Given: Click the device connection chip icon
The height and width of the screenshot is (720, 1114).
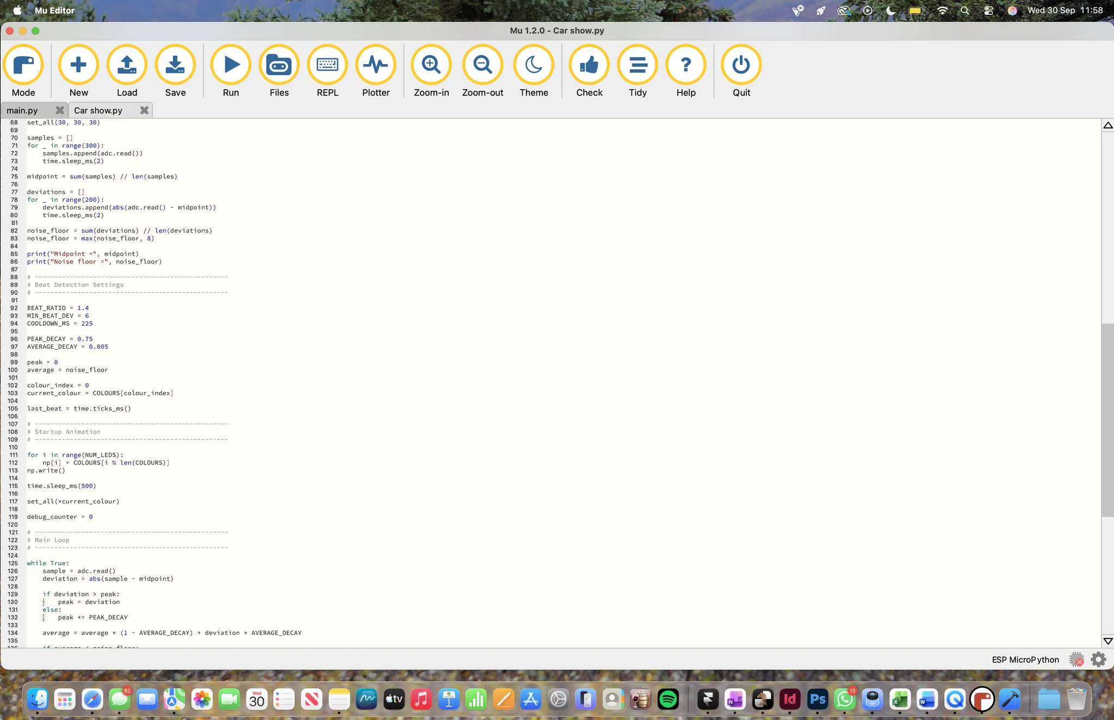Looking at the screenshot, I should (1076, 660).
